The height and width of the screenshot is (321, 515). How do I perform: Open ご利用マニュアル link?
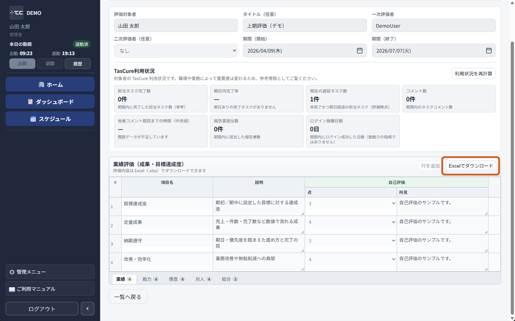(50, 289)
